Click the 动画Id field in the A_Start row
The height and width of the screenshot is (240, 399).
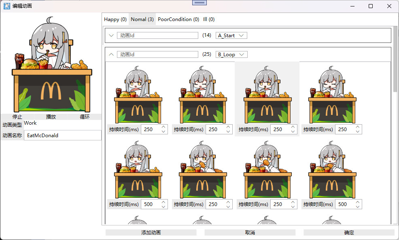157,35
